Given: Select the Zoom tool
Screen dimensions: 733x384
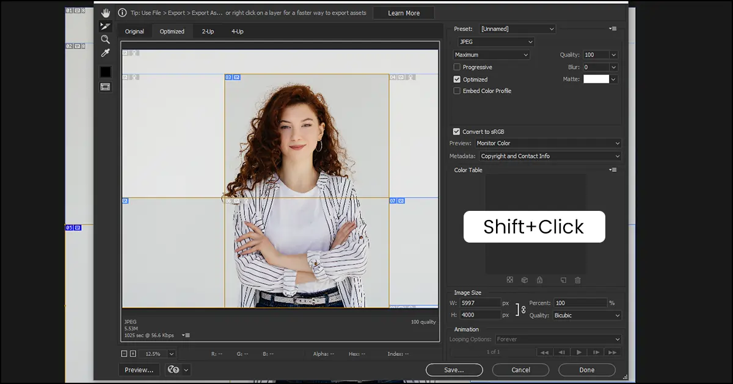Looking at the screenshot, I should click(105, 39).
